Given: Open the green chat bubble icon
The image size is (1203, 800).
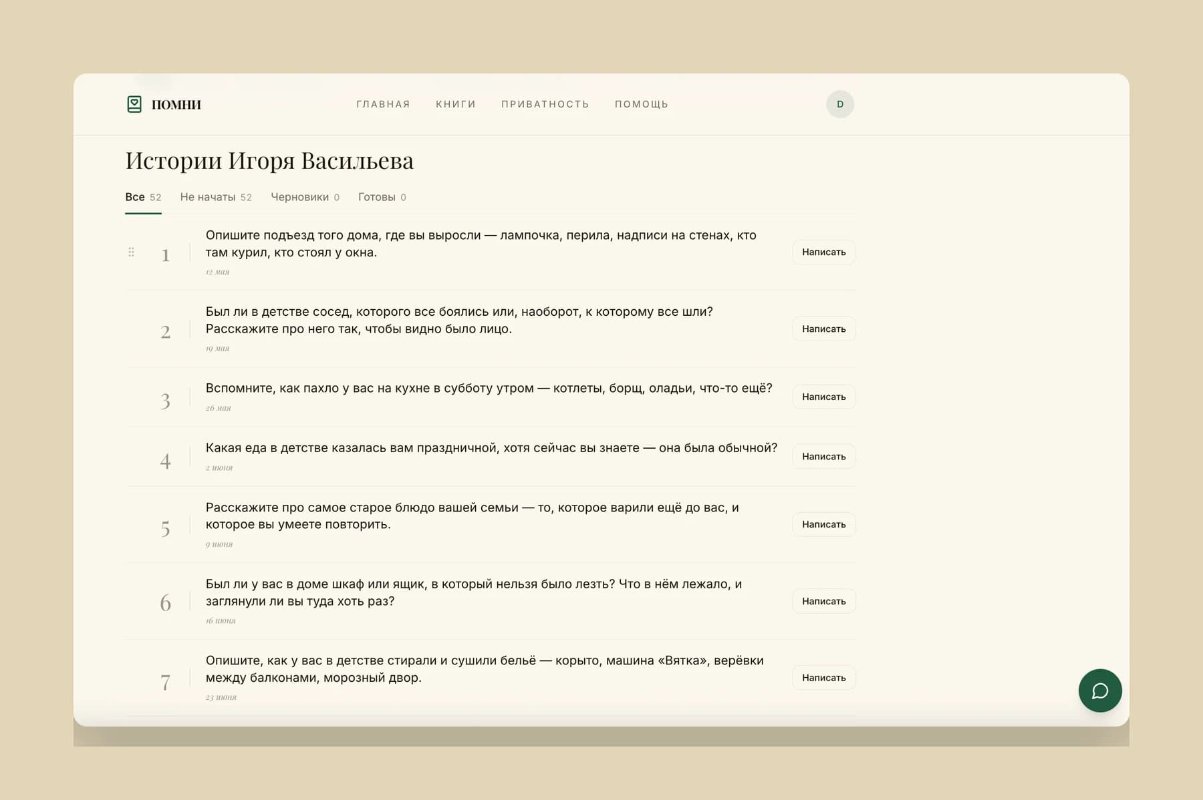Looking at the screenshot, I should (x=1100, y=690).
